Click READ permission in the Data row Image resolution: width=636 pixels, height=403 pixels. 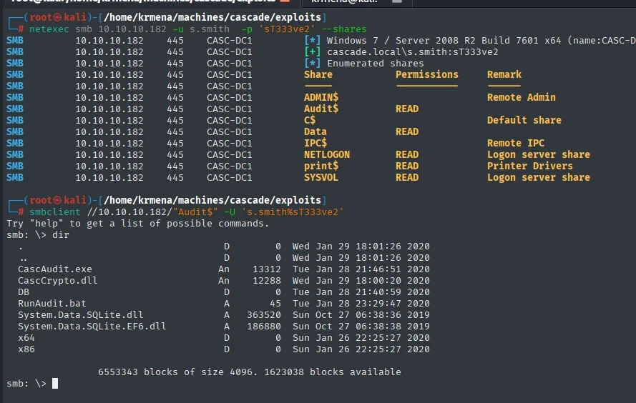pyautogui.click(x=407, y=131)
